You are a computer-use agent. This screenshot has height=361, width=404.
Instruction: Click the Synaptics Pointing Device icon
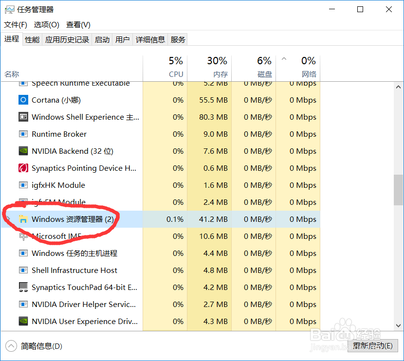click(23, 168)
